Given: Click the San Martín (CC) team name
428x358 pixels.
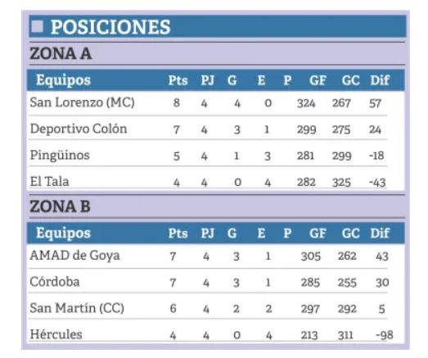Looking at the screenshot, I should [x=77, y=308].
